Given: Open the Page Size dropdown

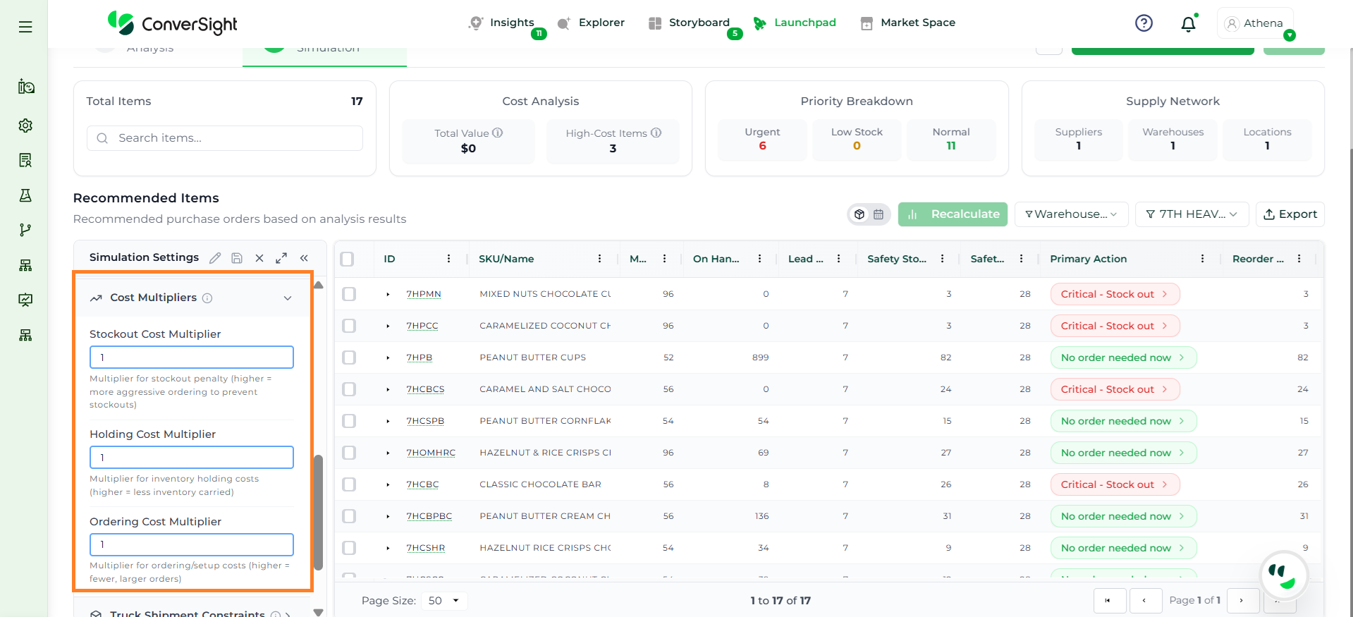Looking at the screenshot, I should pos(443,601).
